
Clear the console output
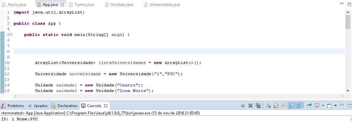(268, 106)
